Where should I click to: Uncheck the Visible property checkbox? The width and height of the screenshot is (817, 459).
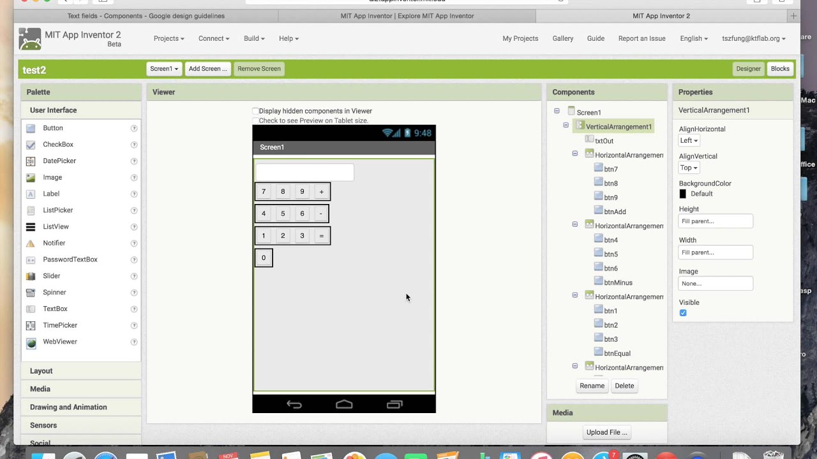683,313
